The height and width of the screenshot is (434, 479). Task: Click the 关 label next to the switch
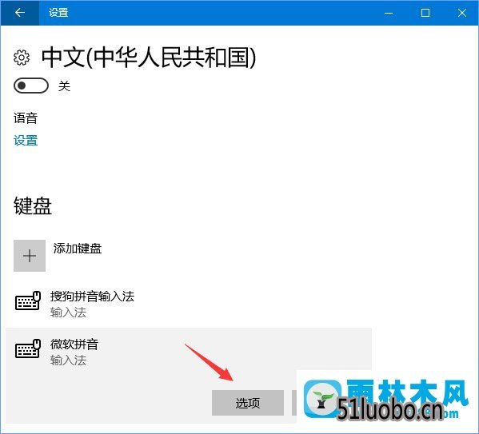pos(65,86)
